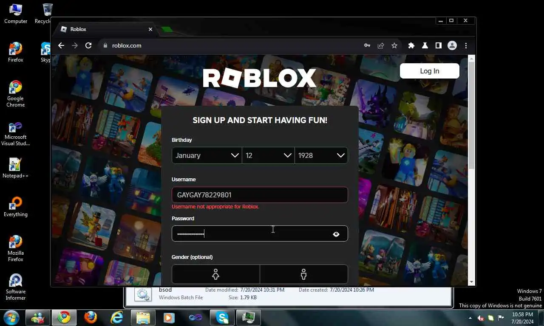Open the birthday month dropdown showing January
The height and width of the screenshot is (326, 544).
[207, 155]
